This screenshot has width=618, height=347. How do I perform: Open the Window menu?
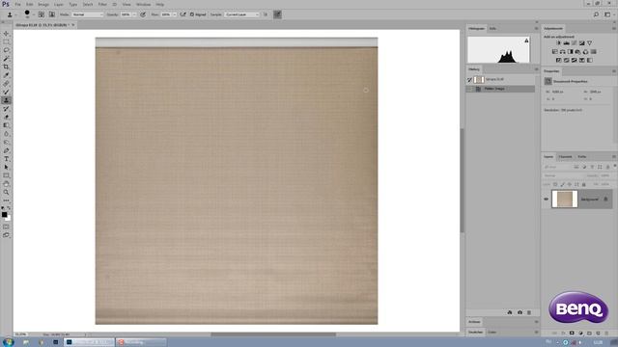click(x=144, y=4)
